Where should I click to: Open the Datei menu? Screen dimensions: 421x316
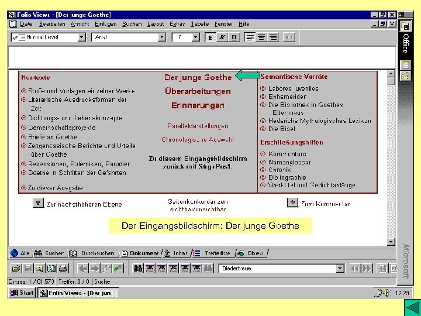tap(26, 24)
